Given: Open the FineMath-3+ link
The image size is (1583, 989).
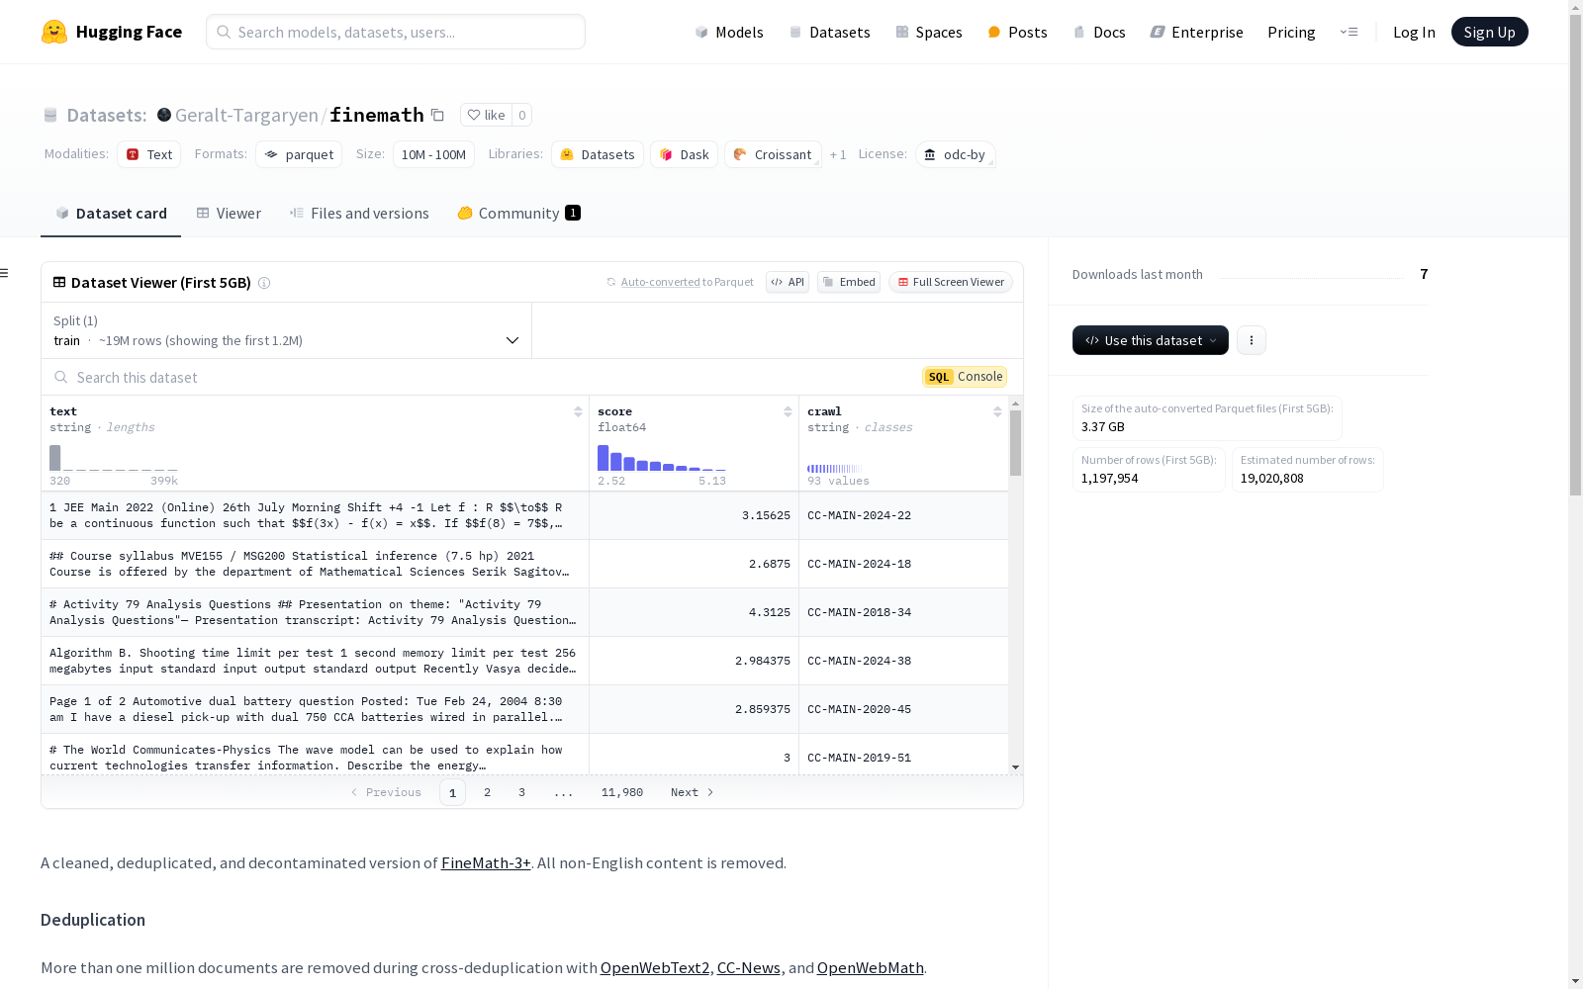Looking at the screenshot, I should [x=486, y=862].
